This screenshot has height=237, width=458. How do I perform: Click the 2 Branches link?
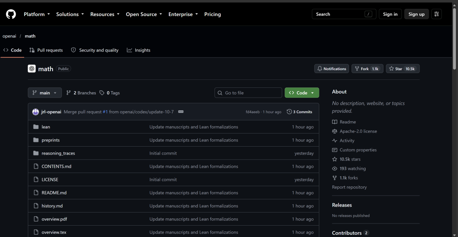(x=81, y=93)
